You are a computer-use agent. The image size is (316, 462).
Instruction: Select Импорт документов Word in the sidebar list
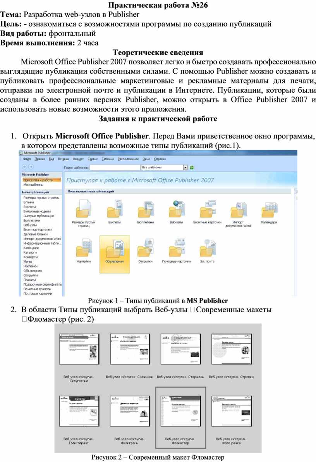coord(42,239)
